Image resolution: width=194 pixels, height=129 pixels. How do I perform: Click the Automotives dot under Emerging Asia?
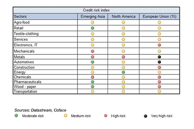tap(92, 62)
